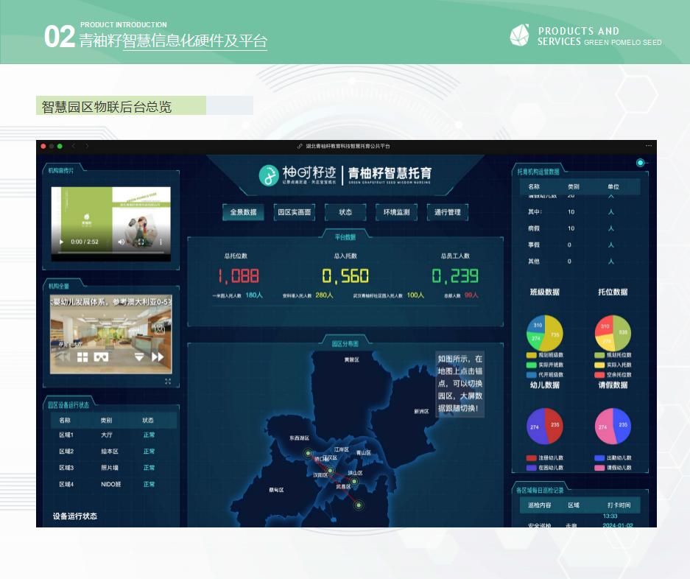The image size is (690, 579).
Task: Toggle VR headset mode in panorama viewer
Action: point(102,357)
